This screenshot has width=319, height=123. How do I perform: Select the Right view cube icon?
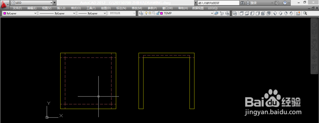pyautogui.click(x=257, y=13)
